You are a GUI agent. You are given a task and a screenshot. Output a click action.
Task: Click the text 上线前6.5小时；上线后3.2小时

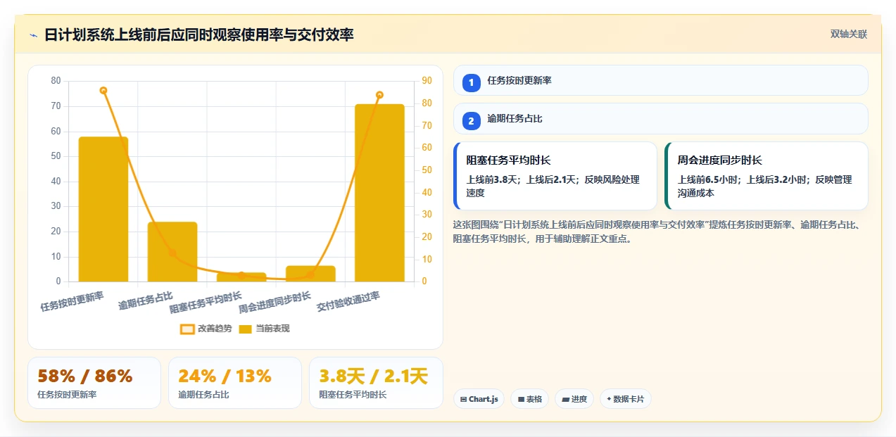tap(739, 180)
